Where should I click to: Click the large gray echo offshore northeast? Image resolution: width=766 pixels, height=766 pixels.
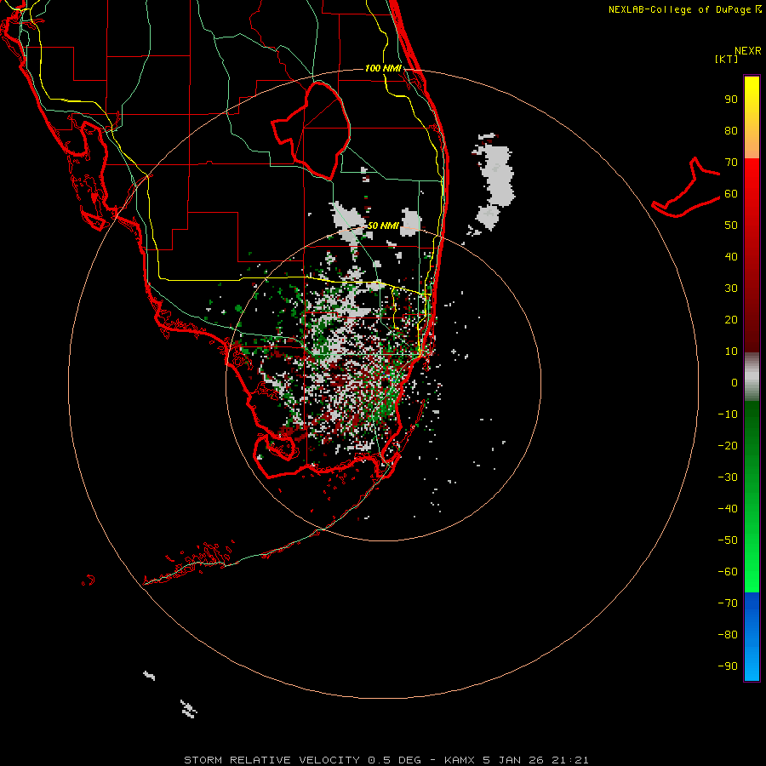(x=497, y=174)
